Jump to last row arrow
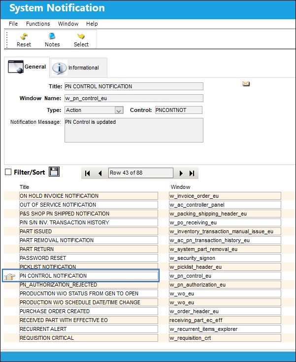This screenshot has width=296, height=362. (x=192, y=173)
